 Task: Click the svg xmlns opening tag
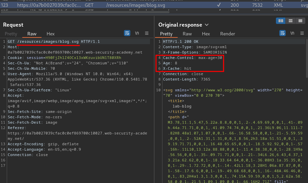(x=233, y=93)
